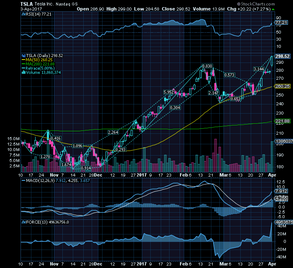Click the 'Nasdaq GS' exchange label
293x268 pixels.
67,4
